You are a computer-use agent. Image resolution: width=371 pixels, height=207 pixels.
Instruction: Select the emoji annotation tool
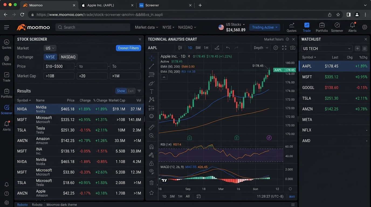click(x=151, y=116)
